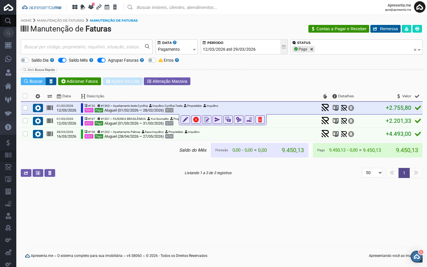
Task: Click the send arrow icon in row toolbar
Action: click(x=217, y=120)
